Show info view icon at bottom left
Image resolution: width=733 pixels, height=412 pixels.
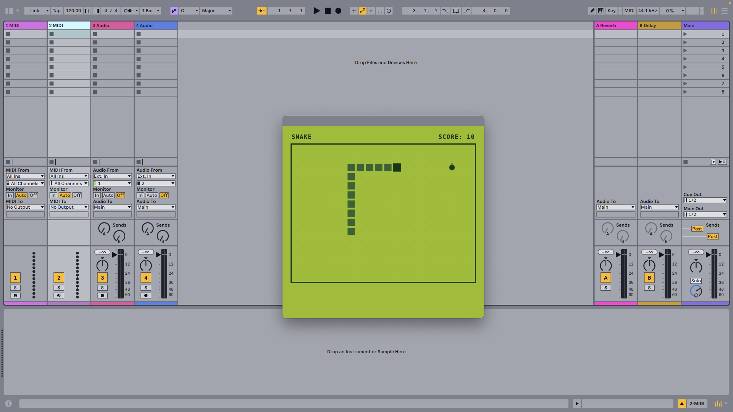click(8, 404)
